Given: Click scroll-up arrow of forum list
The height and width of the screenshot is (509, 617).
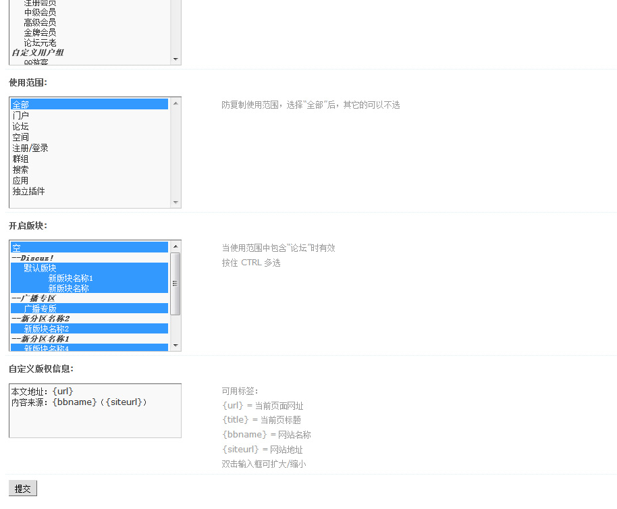Looking at the screenshot, I should pos(176,246).
